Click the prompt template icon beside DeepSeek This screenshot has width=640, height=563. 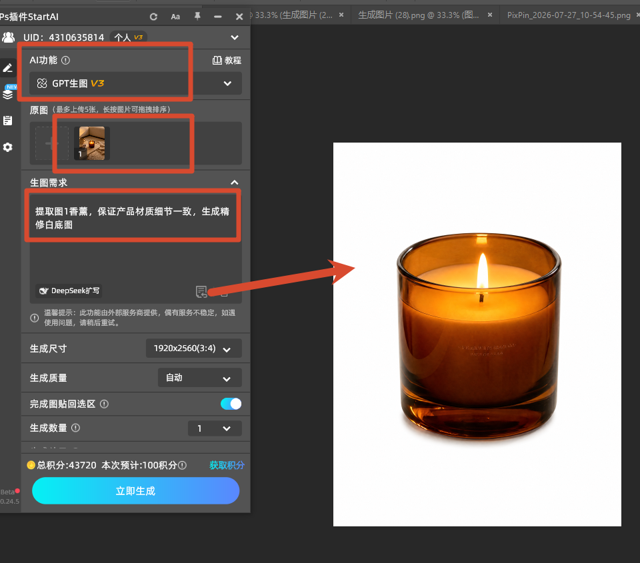pos(201,291)
